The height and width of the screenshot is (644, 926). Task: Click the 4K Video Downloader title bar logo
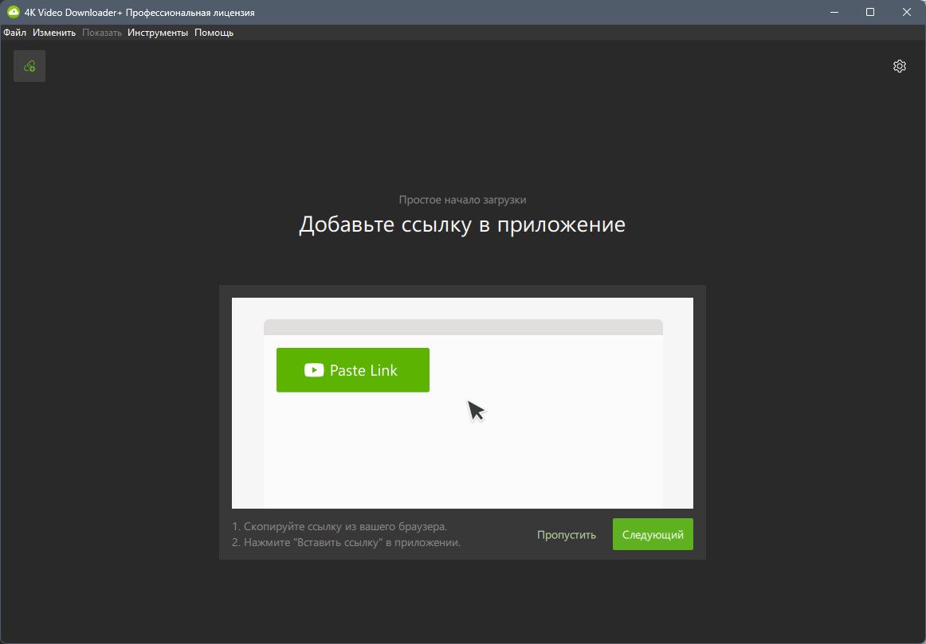[x=13, y=12]
